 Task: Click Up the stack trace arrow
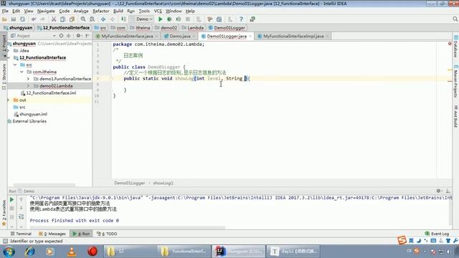coord(21,199)
